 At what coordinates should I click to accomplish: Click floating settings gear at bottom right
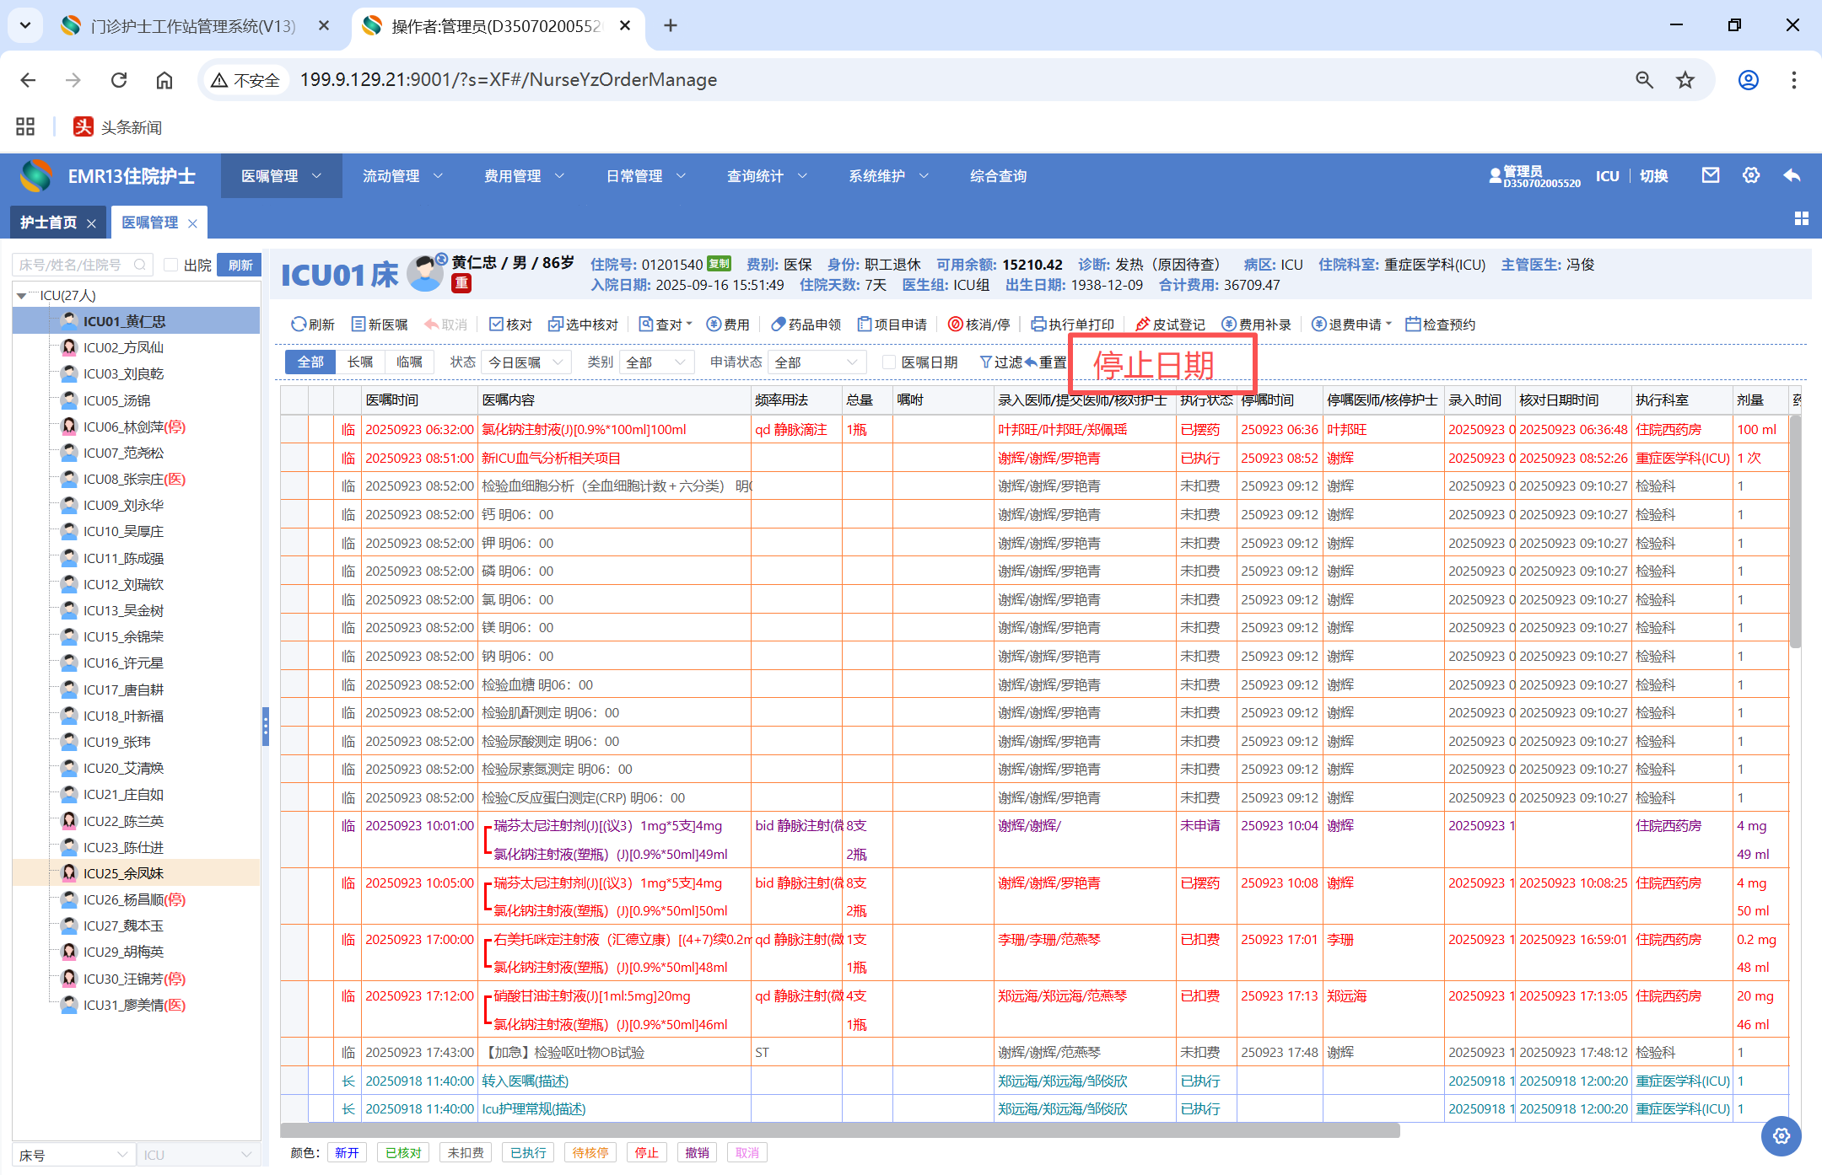(x=1781, y=1135)
